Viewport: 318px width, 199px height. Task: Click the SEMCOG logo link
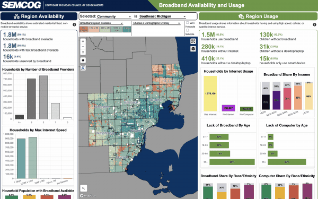(21, 5)
